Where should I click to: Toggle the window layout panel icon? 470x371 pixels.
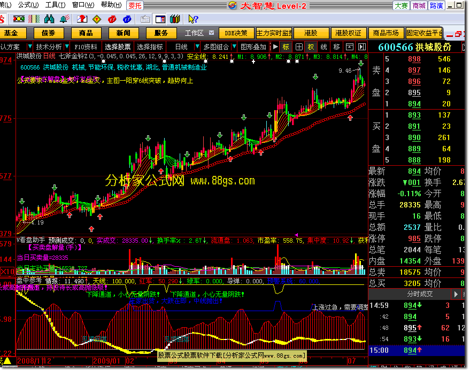click(x=160, y=19)
